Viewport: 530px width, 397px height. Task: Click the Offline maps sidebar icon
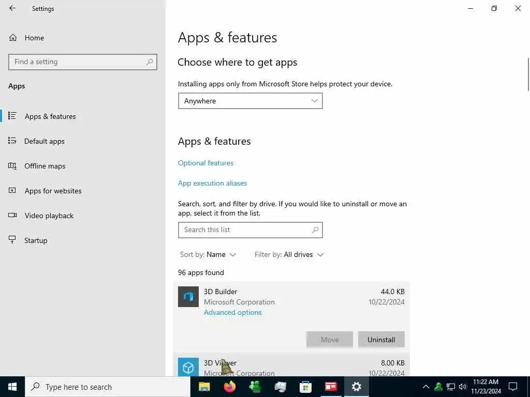[12, 166]
